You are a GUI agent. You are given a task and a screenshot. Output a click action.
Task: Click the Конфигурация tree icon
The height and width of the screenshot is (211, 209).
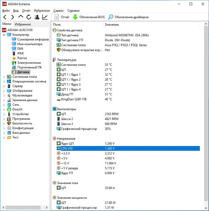pos(9,128)
